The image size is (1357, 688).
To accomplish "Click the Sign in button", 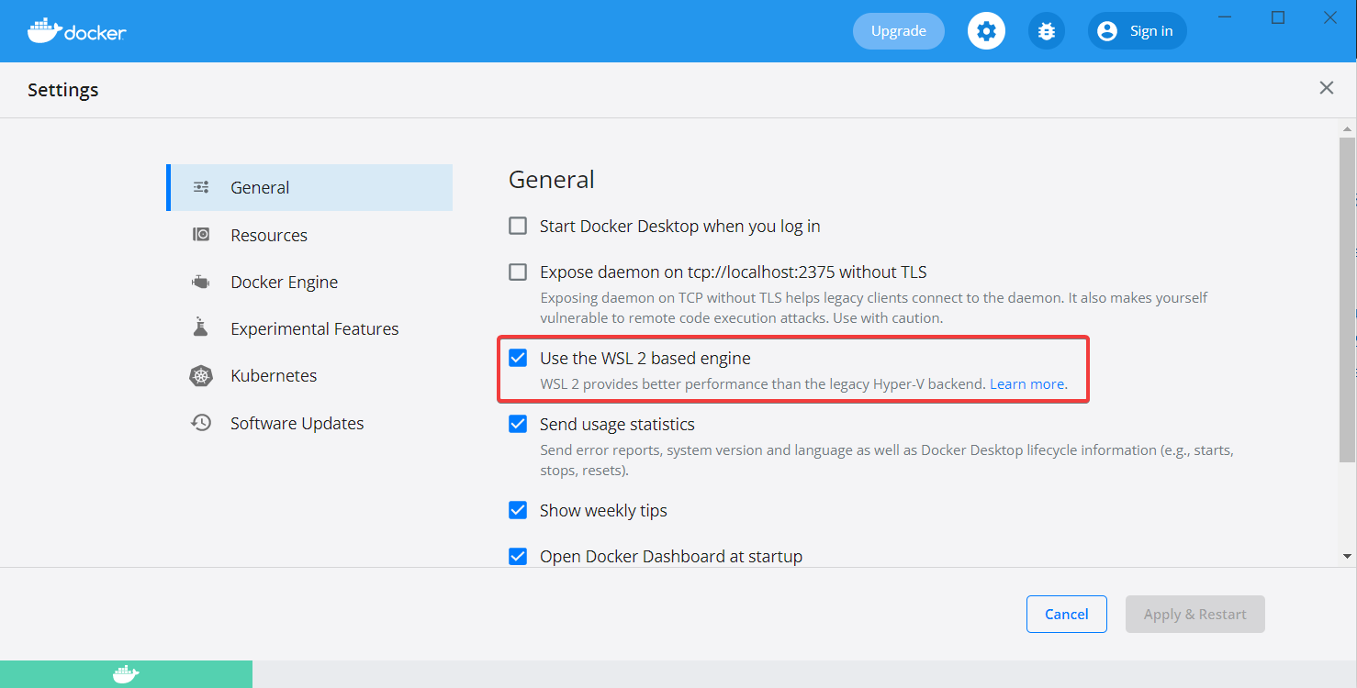I will [x=1137, y=30].
